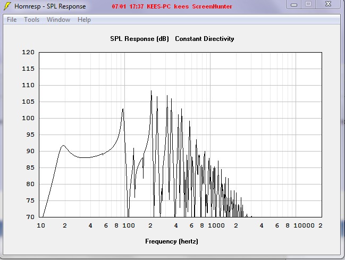The width and height of the screenshot is (345, 260).
Task: Click the red ScreenHunter timestamp text
Action: coord(172,6)
